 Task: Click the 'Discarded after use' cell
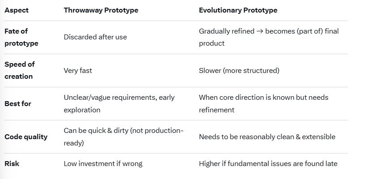(95, 37)
